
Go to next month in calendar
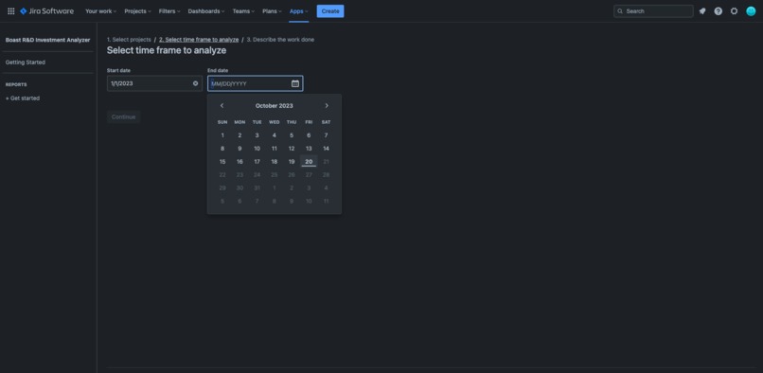tap(327, 106)
